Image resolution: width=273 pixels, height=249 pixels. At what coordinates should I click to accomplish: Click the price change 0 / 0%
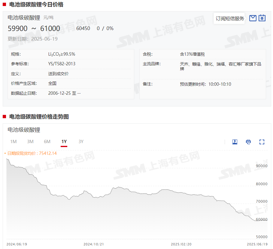[105, 29]
